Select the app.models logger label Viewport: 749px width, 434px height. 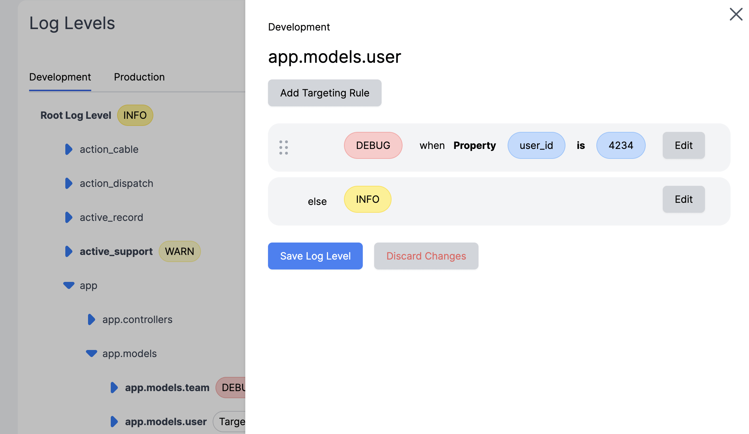[x=130, y=354]
